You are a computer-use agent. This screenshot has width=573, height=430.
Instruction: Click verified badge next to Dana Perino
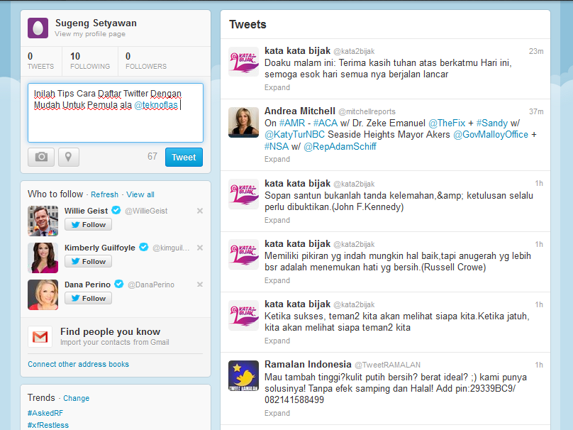click(x=118, y=284)
